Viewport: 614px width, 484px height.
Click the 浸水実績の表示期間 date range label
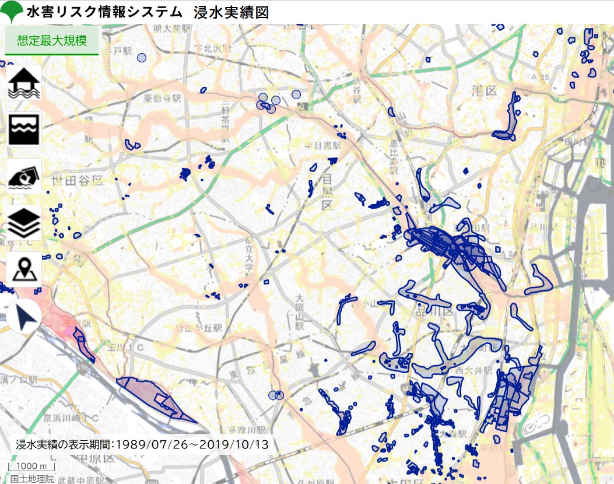(142, 444)
